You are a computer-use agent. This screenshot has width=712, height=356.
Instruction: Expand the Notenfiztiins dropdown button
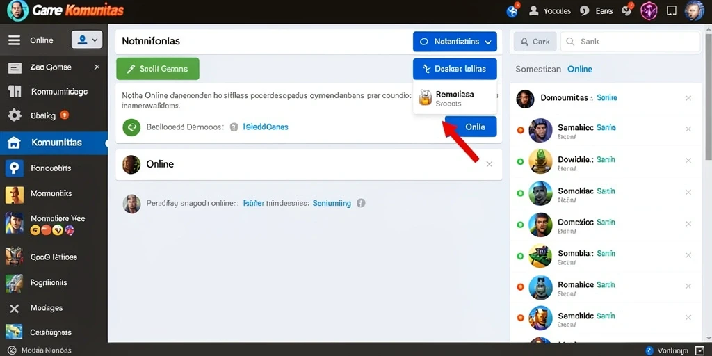[x=455, y=41]
